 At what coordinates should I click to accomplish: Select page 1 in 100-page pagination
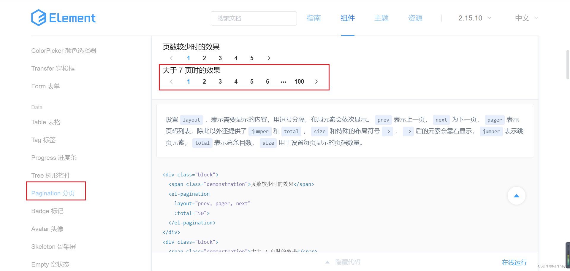(x=189, y=82)
